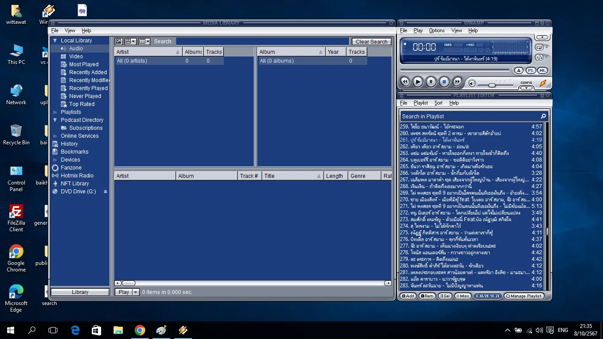
Task: Start playback with the Winamp Play button
Action: click(418, 82)
